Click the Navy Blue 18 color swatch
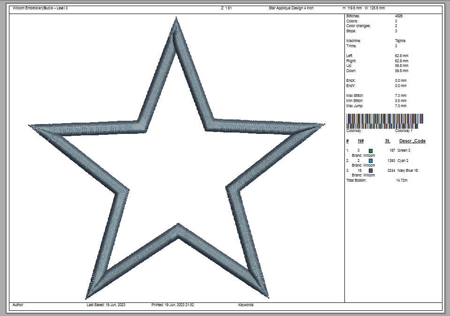This screenshot has width=450, height=316. pyautogui.click(x=371, y=171)
